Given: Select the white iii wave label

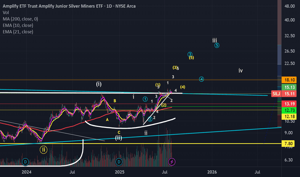Looking at the screenshot, I should pos(215,40).
